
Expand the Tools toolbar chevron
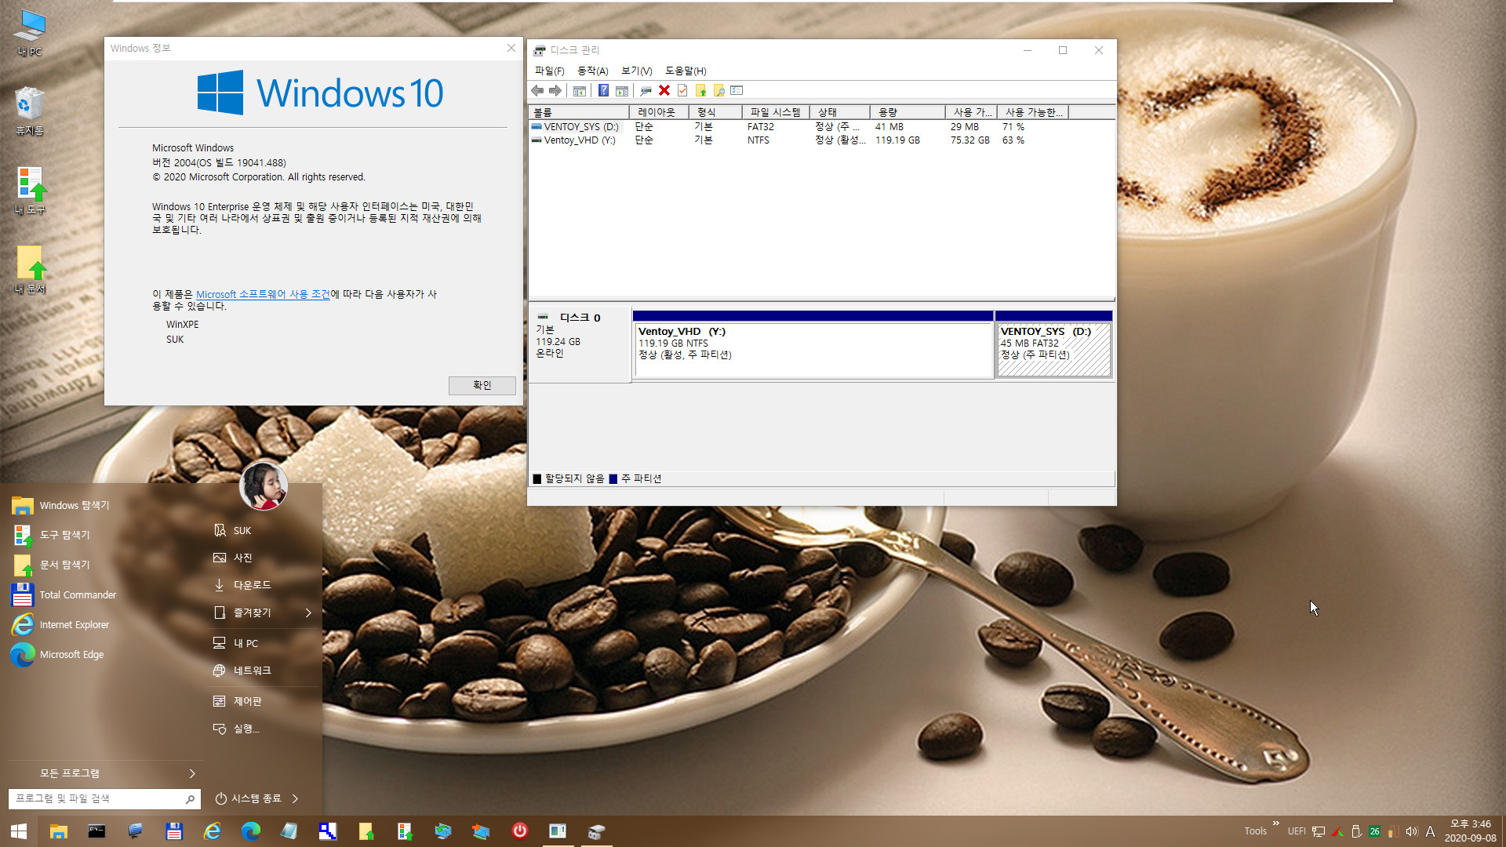(1276, 823)
